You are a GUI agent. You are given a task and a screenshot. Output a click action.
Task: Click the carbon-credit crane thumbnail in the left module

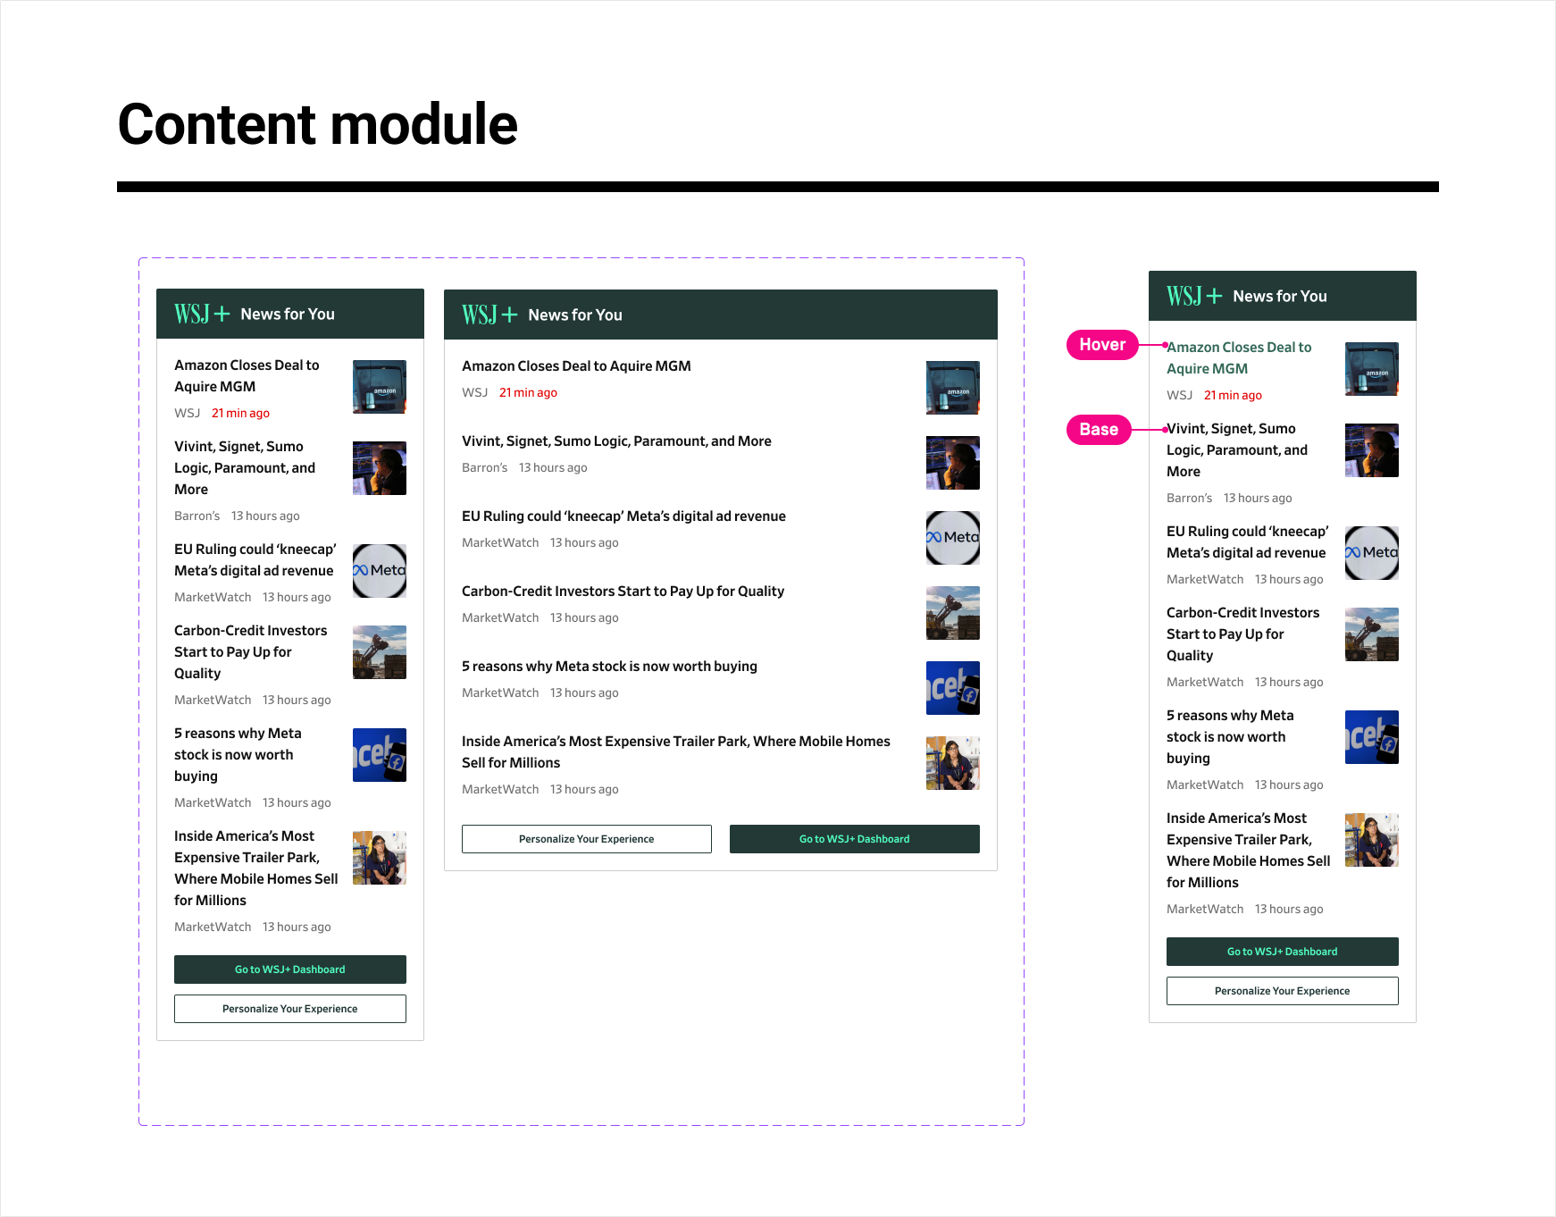[379, 652]
